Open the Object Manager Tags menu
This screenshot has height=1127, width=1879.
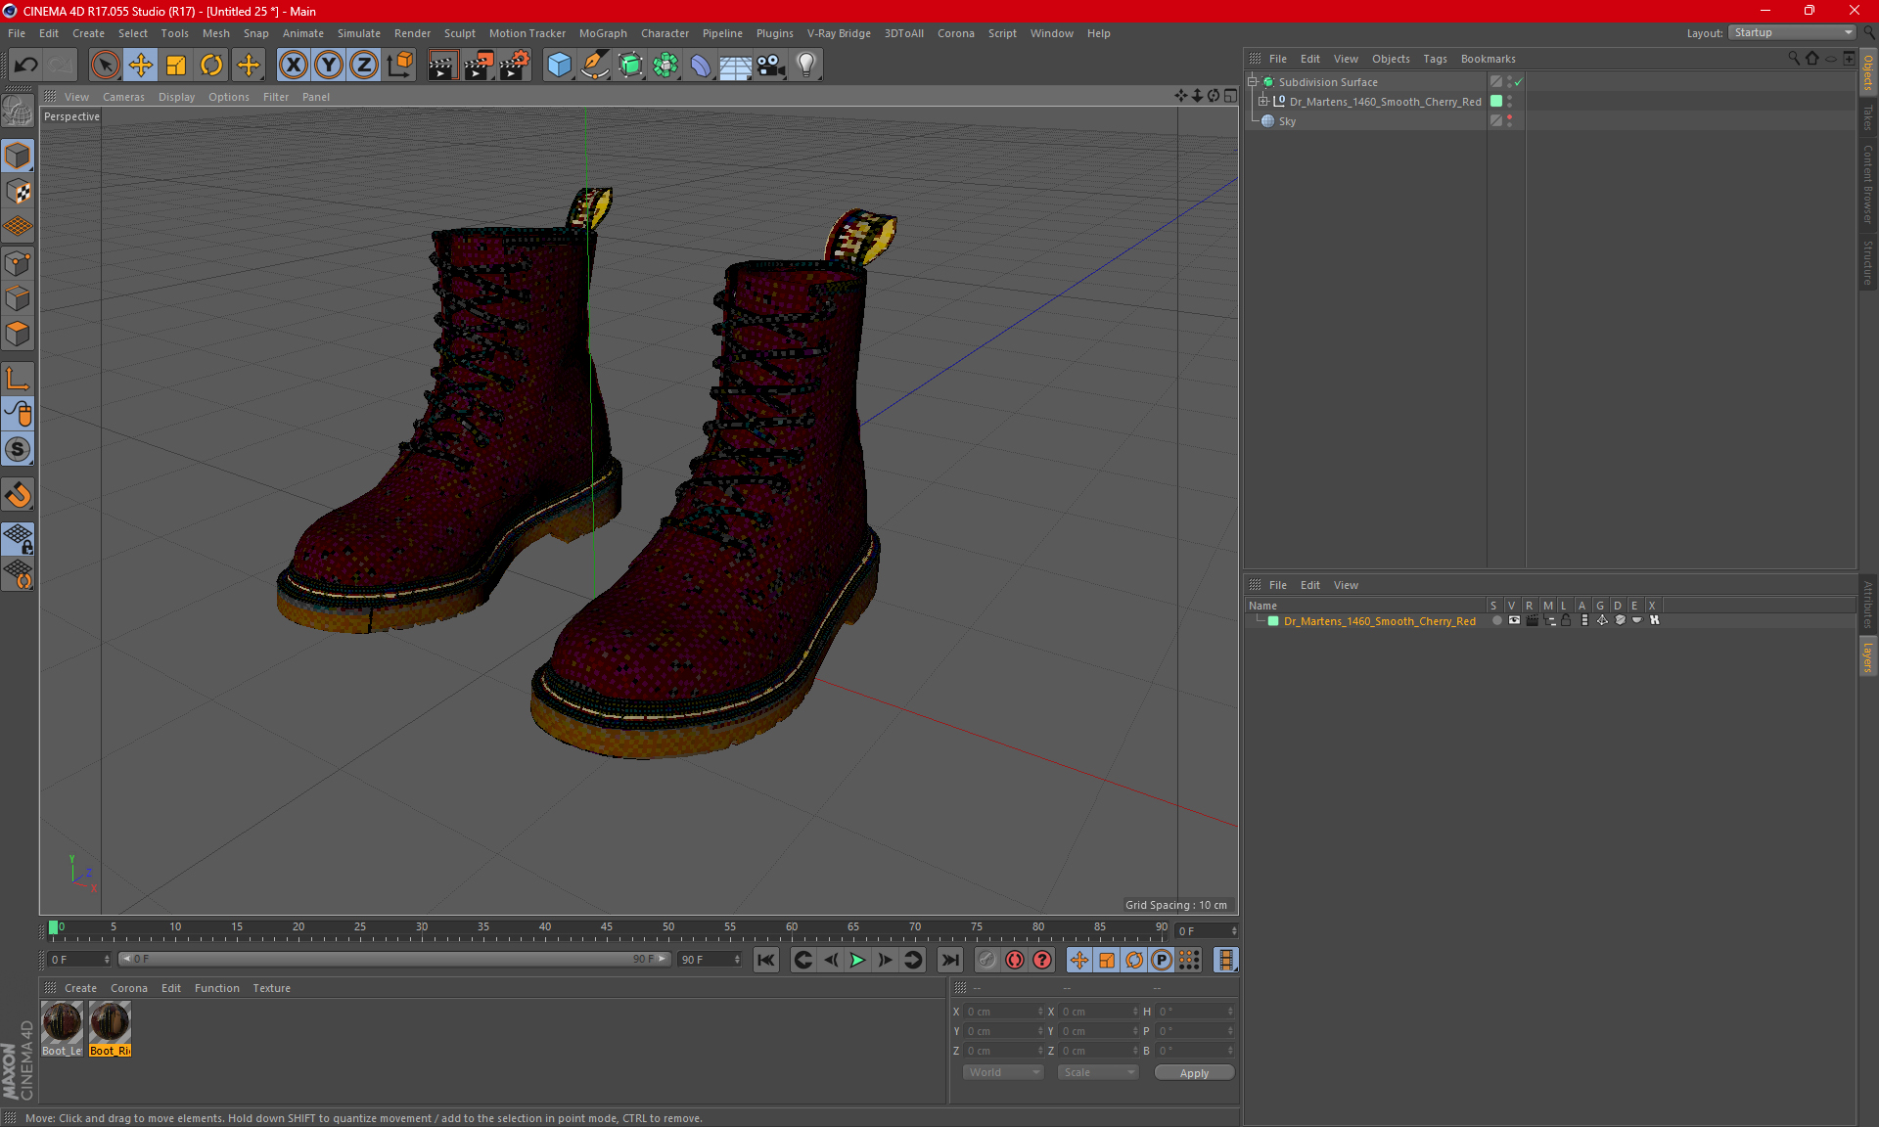[x=1435, y=59]
